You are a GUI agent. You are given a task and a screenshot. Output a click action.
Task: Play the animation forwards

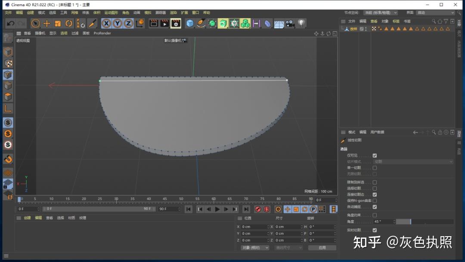(217, 209)
